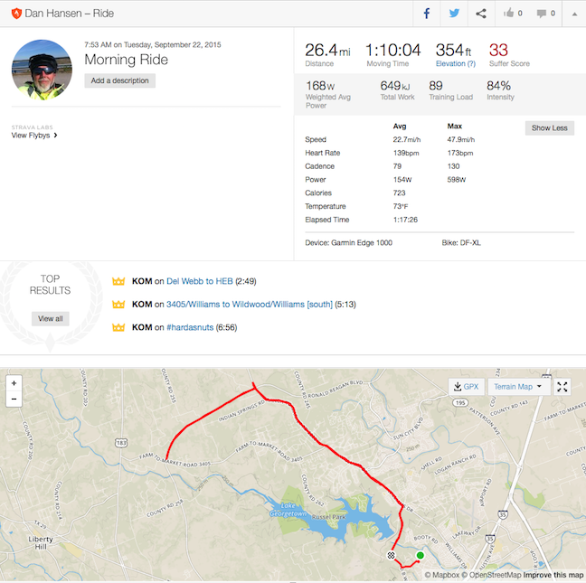Open the Terrain Map dropdown
The height and width of the screenshot is (583, 586).
click(519, 387)
